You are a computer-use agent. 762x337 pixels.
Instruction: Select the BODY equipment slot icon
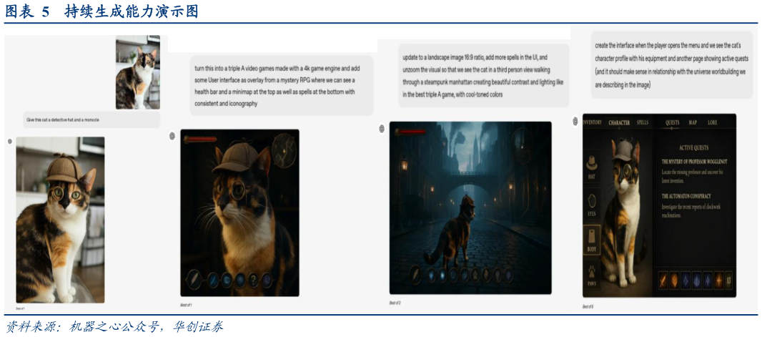coord(593,240)
